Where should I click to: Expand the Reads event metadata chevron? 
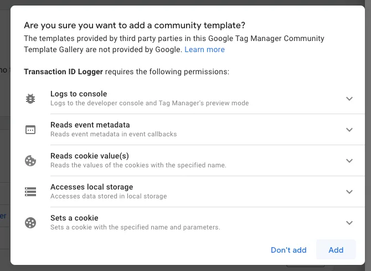(349, 130)
